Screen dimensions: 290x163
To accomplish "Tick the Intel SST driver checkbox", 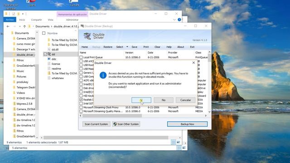I will click(x=81, y=104).
